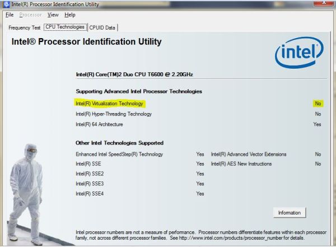Click the Intel(R) Advanced Vector Extensions entry
336x247 pixels.
tap(249, 154)
